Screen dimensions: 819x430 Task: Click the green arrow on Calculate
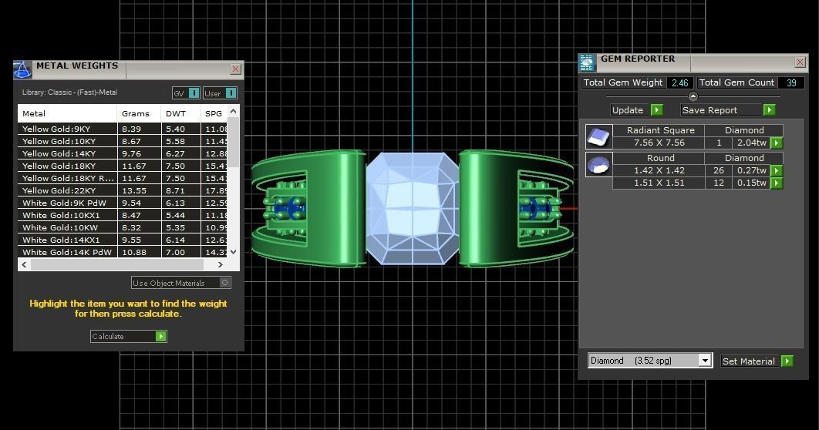(x=161, y=337)
